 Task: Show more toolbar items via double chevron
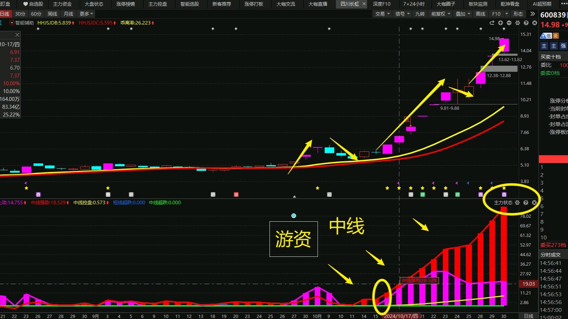click(532, 14)
